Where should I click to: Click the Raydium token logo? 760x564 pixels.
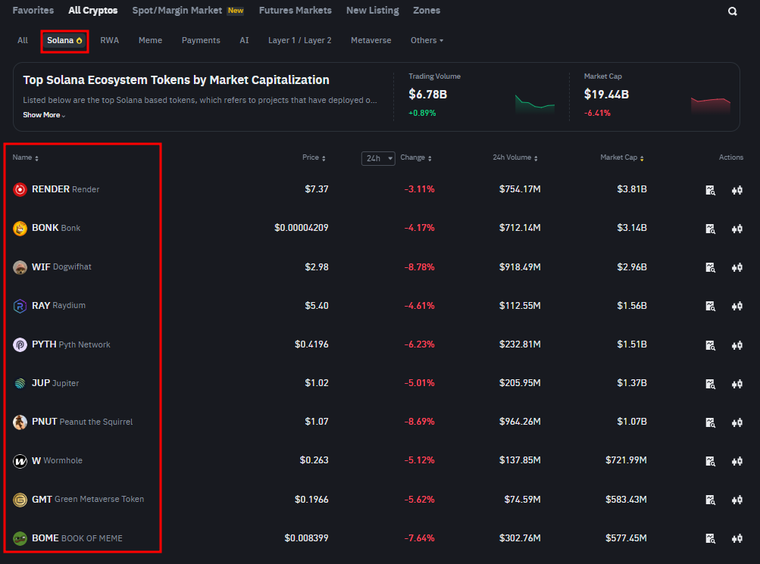coord(20,306)
